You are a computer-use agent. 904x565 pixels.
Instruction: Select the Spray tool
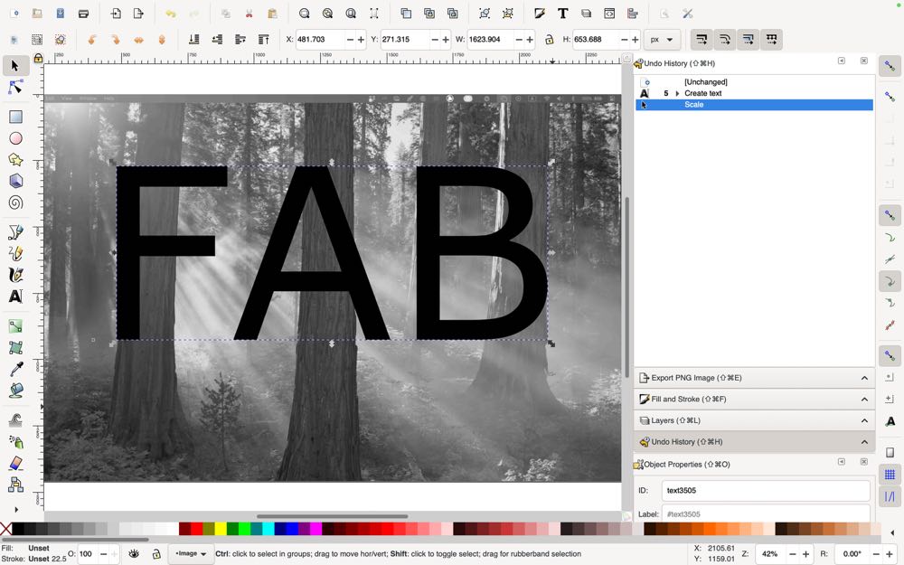coord(15,442)
